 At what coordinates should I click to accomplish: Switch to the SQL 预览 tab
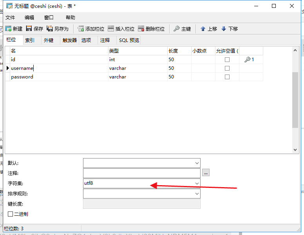pyautogui.click(x=129, y=40)
